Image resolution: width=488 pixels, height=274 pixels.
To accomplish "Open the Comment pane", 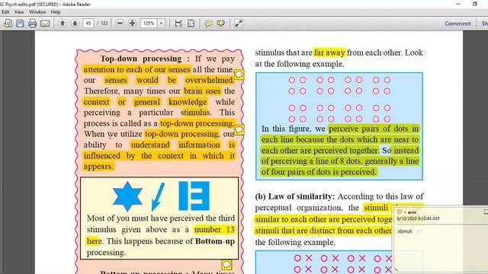I will pos(457,24).
